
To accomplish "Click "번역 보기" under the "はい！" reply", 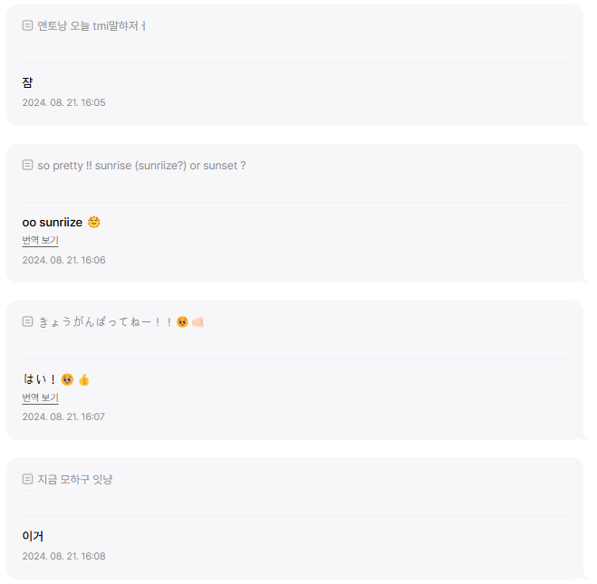I will point(41,397).
